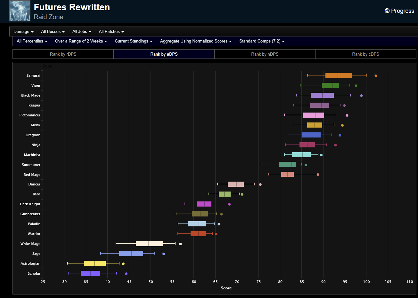Click the White Mage box plot bar

coord(149,244)
